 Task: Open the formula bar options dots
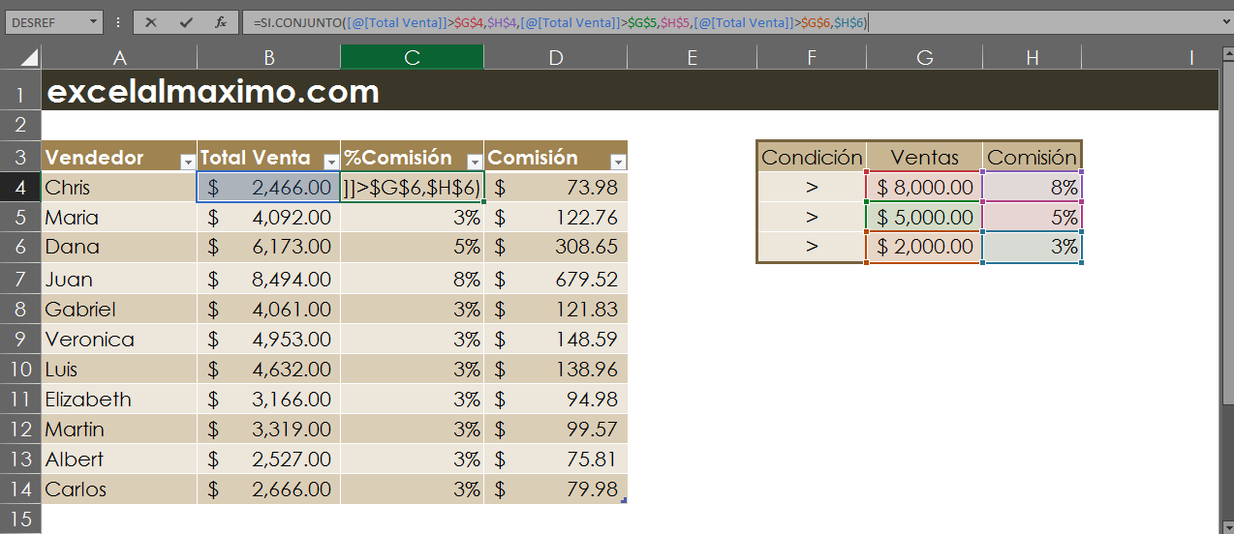[118, 22]
